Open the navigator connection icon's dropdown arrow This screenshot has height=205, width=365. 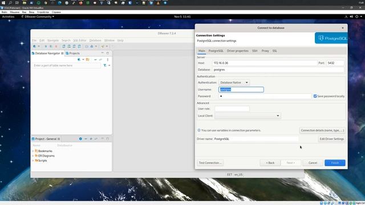(x=83, y=59)
